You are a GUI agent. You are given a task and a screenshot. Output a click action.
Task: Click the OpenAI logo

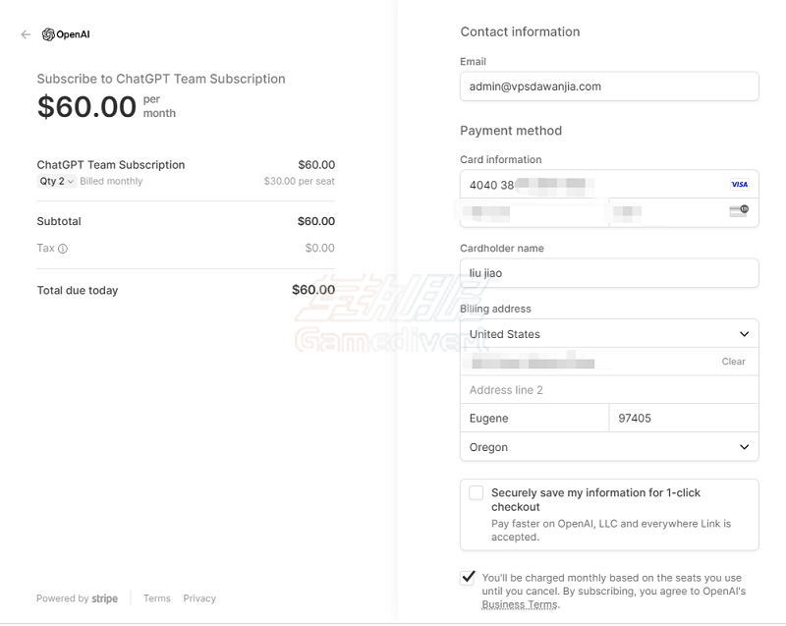pyautogui.click(x=66, y=34)
